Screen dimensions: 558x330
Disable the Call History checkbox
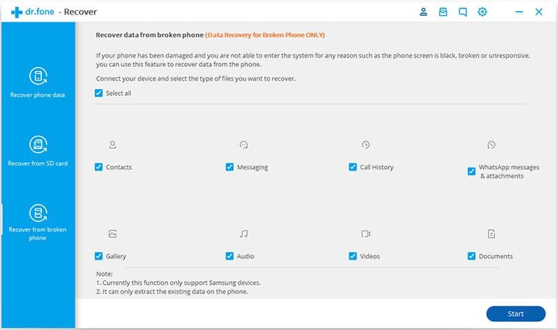point(353,167)
